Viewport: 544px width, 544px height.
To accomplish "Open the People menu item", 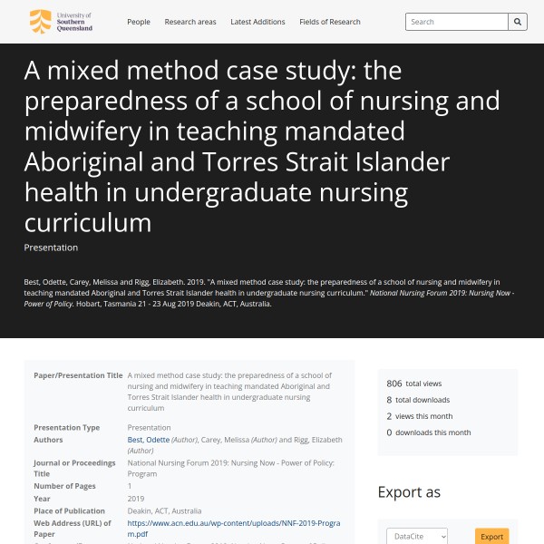I will coord(139,22).
